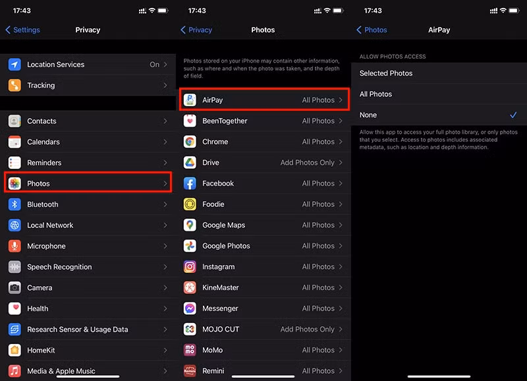The height and width of the screenshot is (381, 527).
Task: Open the Contacts row chevron
Action: click(x=165, y=121)
